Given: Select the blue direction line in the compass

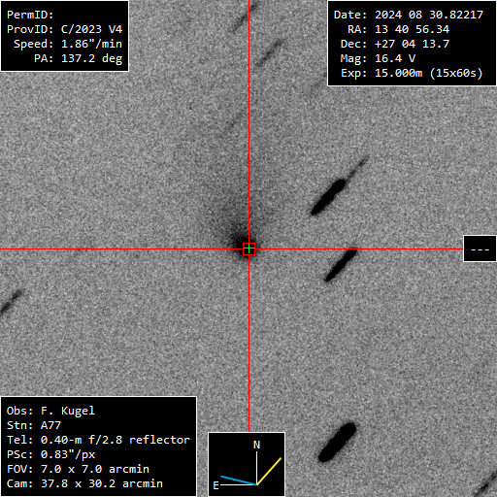Looking at the screenshot, I should [239, 480].
